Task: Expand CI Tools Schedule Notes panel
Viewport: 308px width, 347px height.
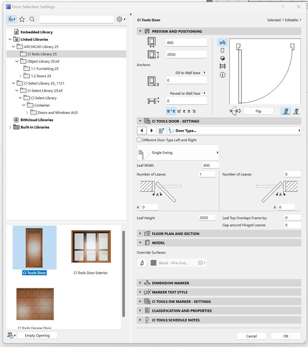Action: click(140, 320)
